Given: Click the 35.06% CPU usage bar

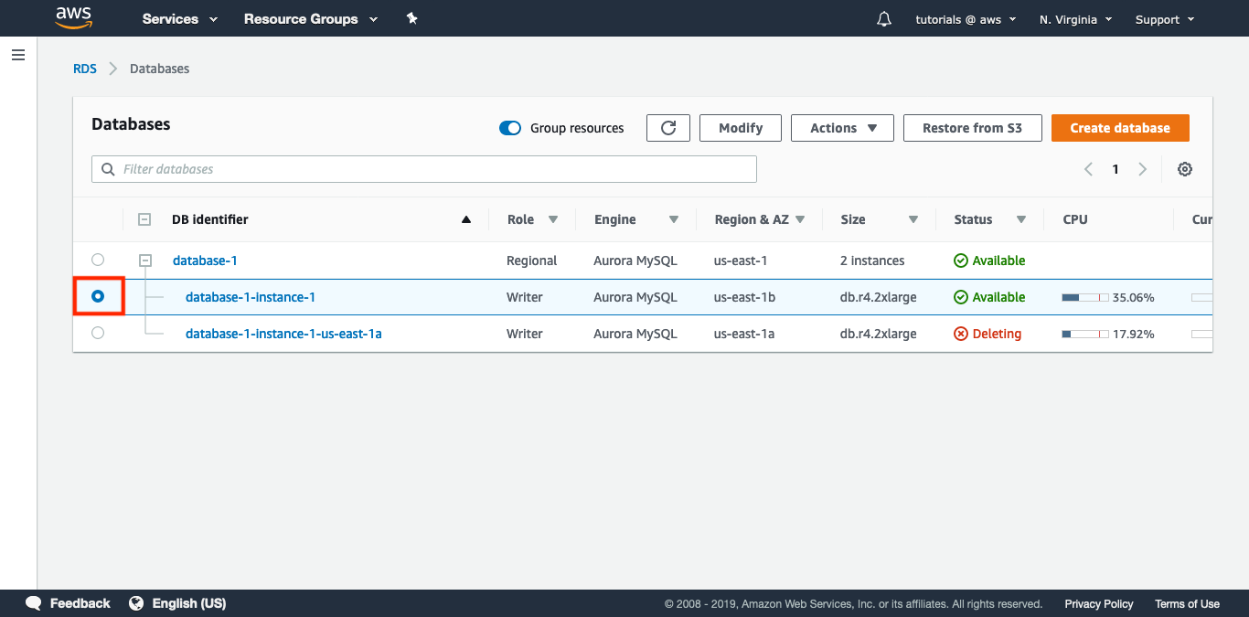Looking at the screenshot, I should (1085, 297).
